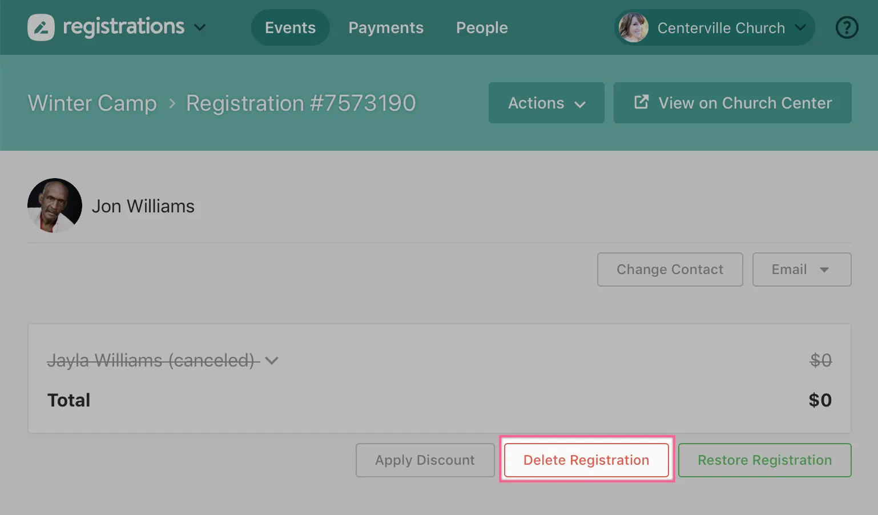Open the help question mark icon
The image size is (878, 515).
coord(847,27)
